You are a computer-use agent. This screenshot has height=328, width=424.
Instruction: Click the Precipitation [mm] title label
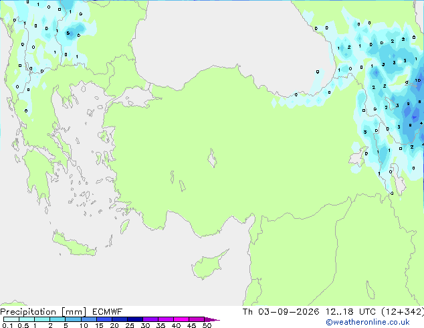click(x=43, y=312)
